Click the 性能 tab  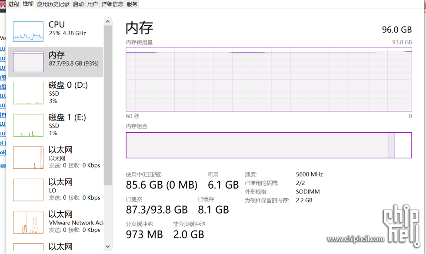coord(28,4)
